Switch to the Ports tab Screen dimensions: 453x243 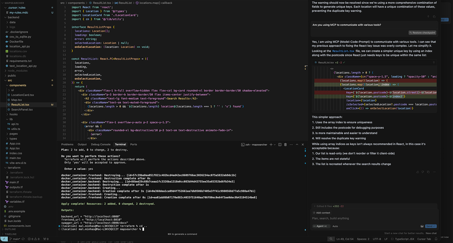[x=133, y=145]
